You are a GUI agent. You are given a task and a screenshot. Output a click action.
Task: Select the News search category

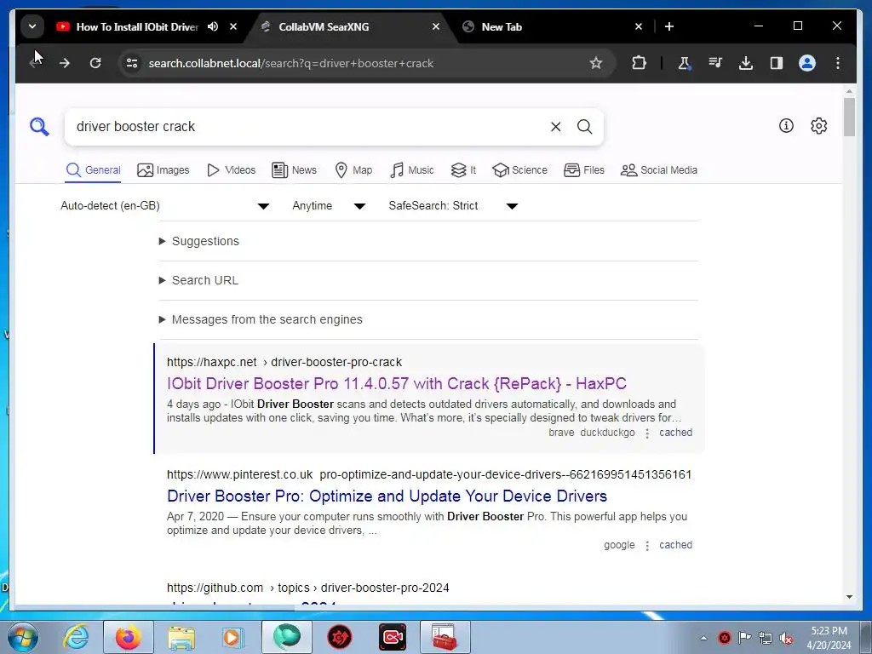coord(294,170)
